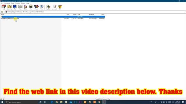Open the Favorites menu
The width and height of the screenshot is (186, 104).
pos(17,3)
